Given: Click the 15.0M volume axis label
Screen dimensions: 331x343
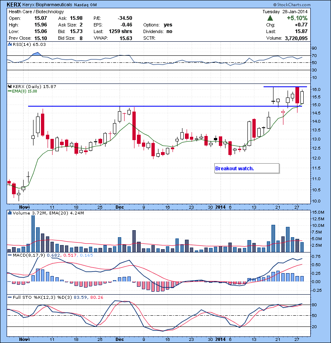Looking at the screenshot, I should (318, 212).
